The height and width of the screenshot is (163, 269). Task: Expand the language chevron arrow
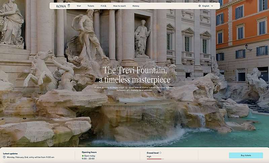212,6
